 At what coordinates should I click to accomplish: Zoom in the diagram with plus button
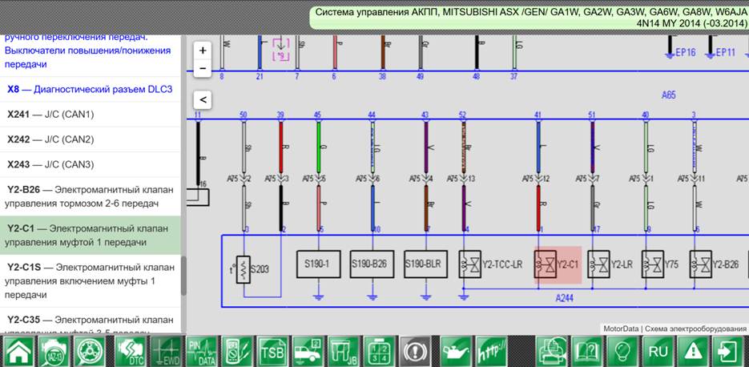pyautogui.click(x=203, y=50)
